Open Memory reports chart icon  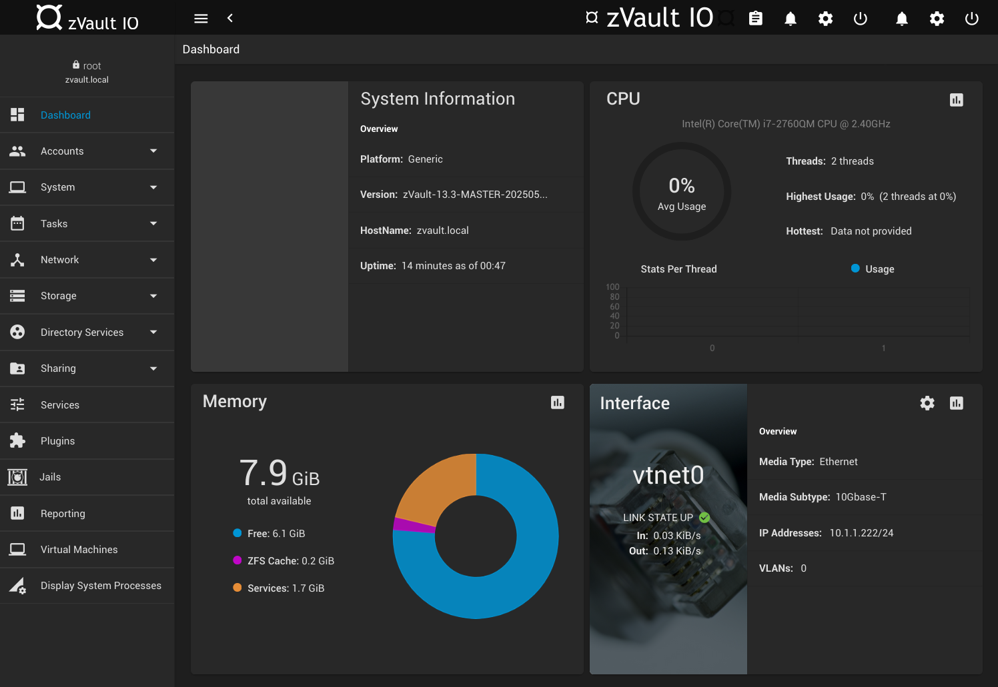tap(557, 402)
